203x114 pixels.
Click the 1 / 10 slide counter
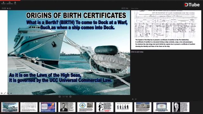pyautogui.click(x=65, y=97)
